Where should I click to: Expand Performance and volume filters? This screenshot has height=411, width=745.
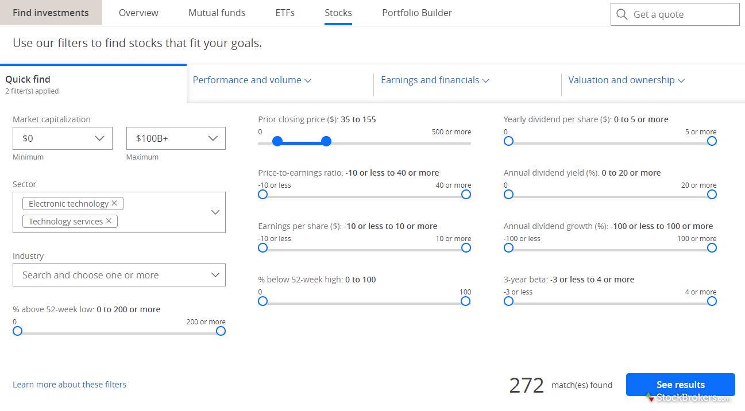(252, 80)
